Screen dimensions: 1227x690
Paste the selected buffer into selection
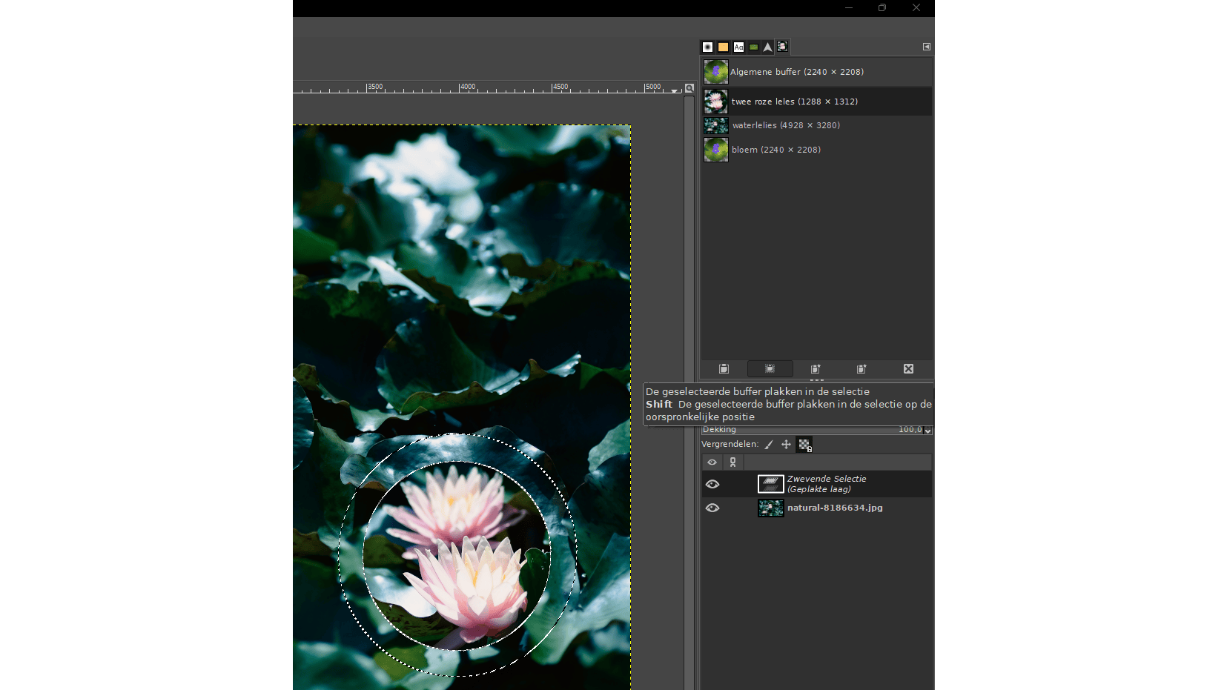(x=770, y=368)
